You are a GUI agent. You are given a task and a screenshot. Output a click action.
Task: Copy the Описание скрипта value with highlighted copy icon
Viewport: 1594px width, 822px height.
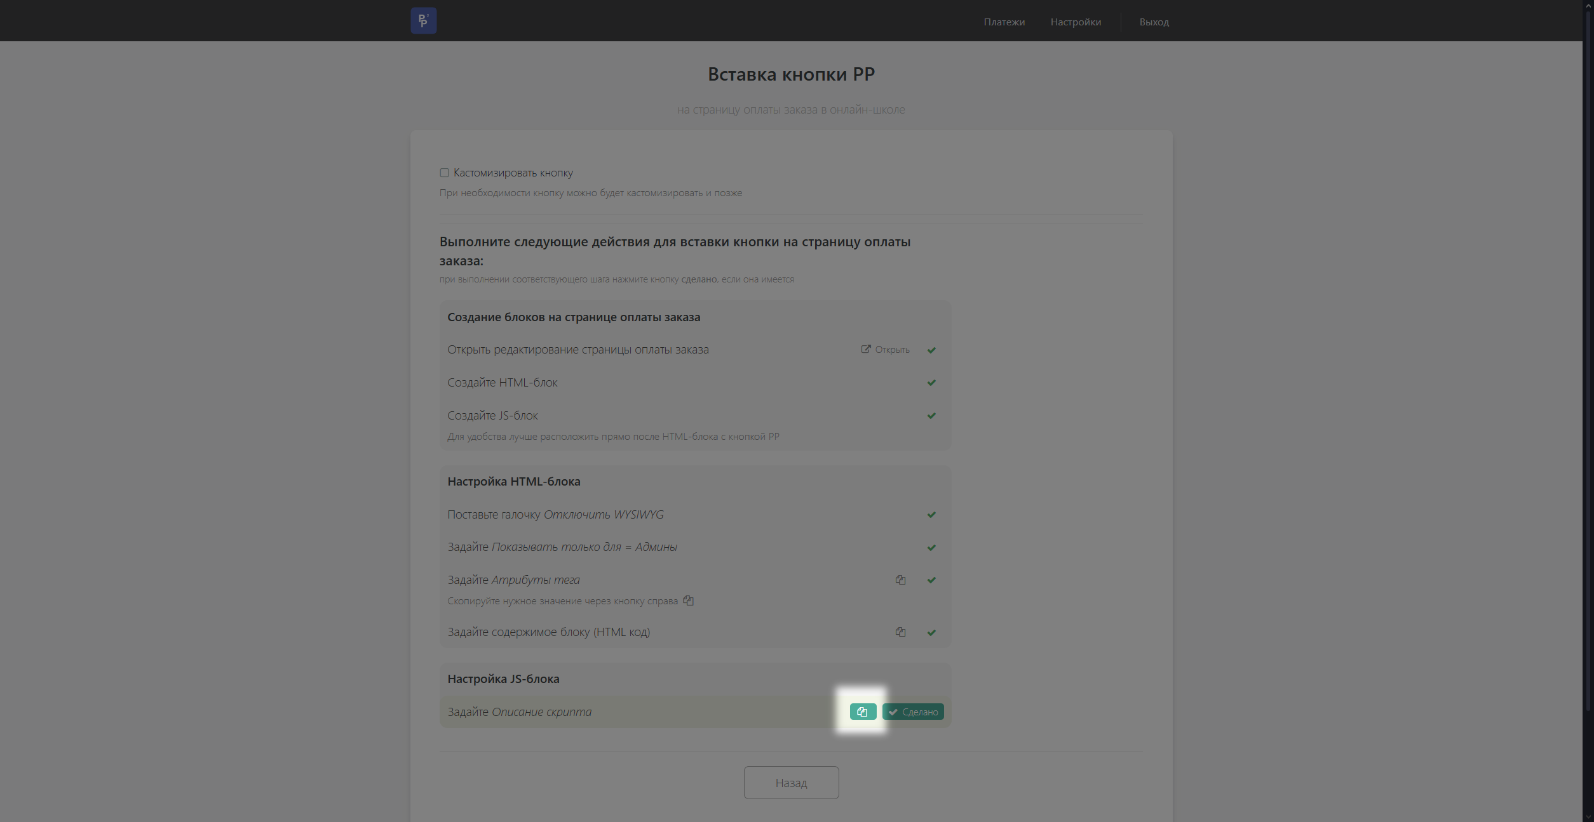coord(862,712)
